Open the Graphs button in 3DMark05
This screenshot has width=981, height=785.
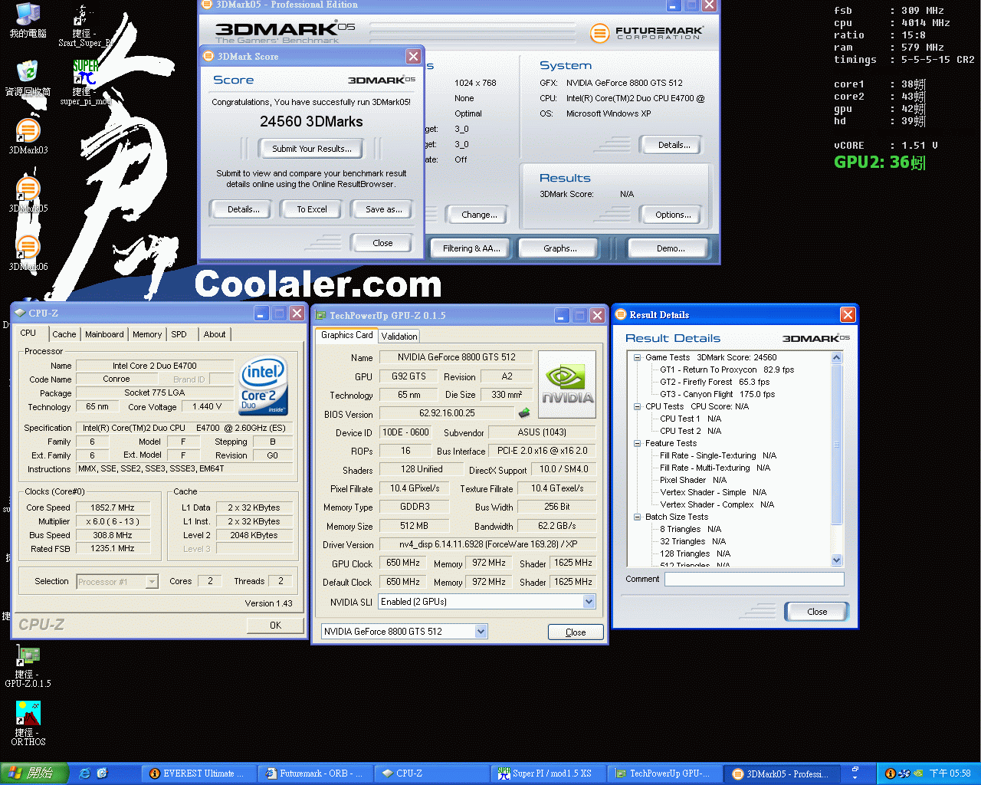[x=560, y=248]
